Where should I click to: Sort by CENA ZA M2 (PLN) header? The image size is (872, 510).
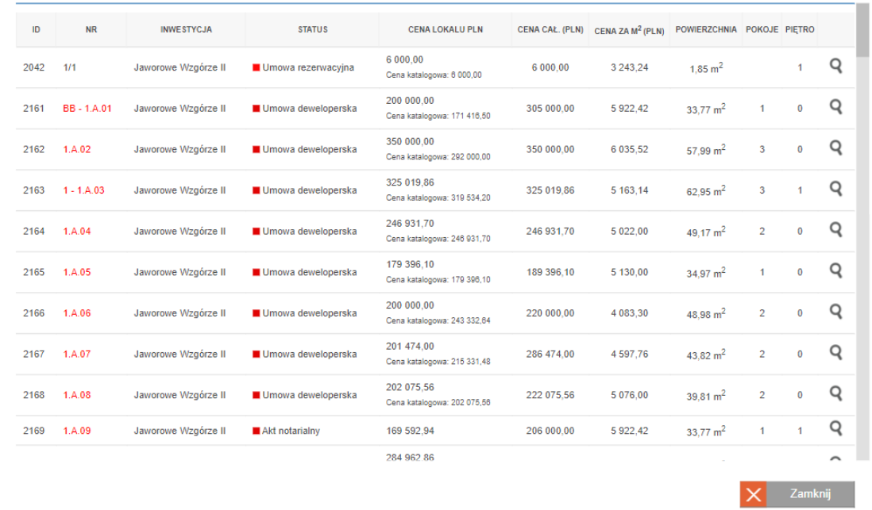(629, 30)
